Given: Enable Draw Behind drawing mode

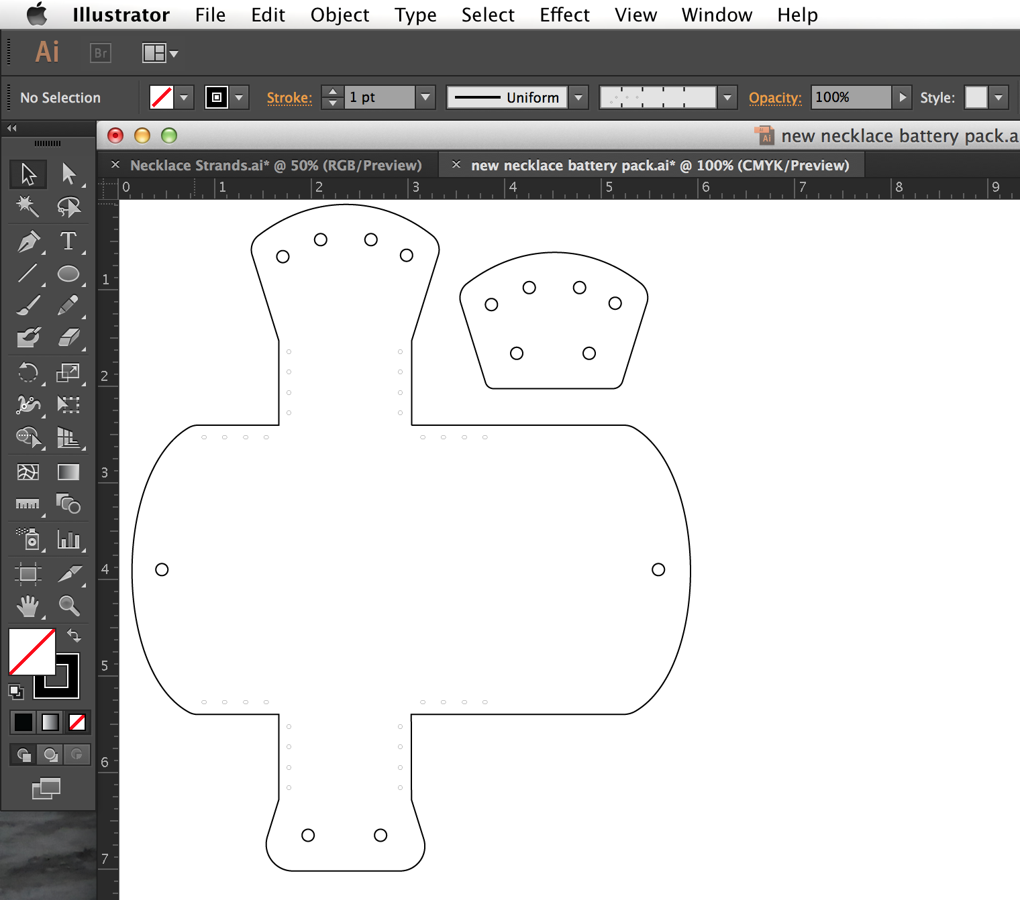Looking at the screenshot, I should pyautogui.click(x=50, y=754).
